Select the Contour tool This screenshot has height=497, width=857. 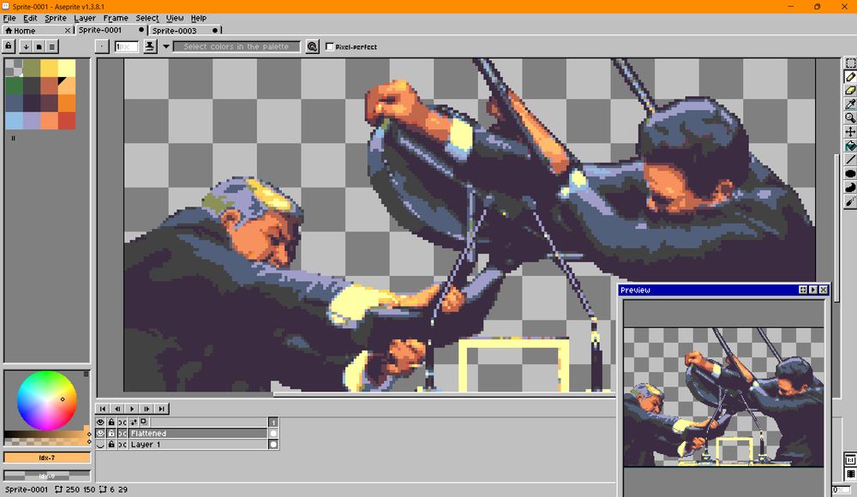coord(850,188)
